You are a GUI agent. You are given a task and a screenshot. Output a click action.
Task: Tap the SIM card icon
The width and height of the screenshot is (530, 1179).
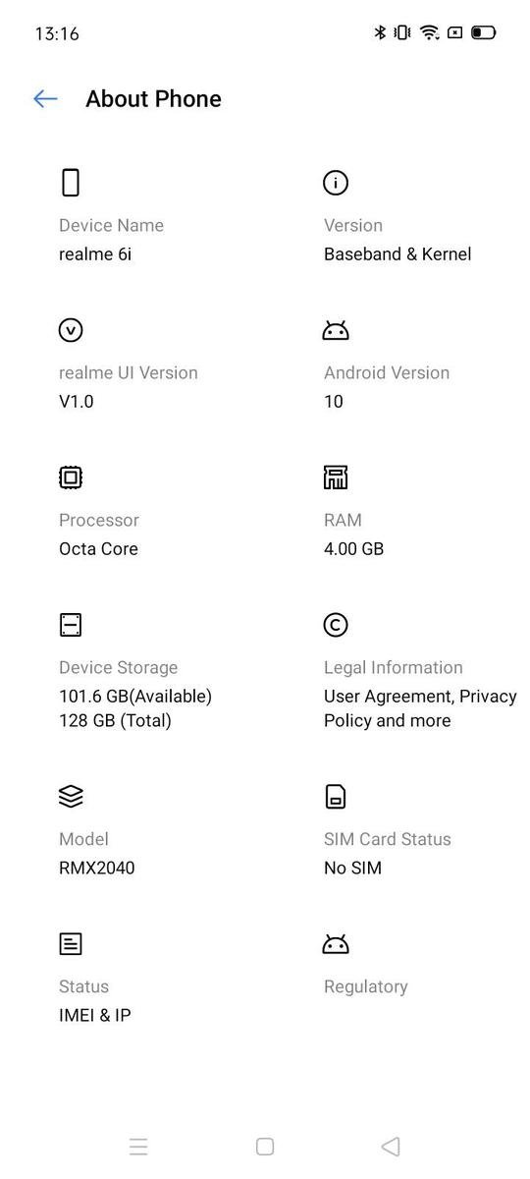pos(336,797)
